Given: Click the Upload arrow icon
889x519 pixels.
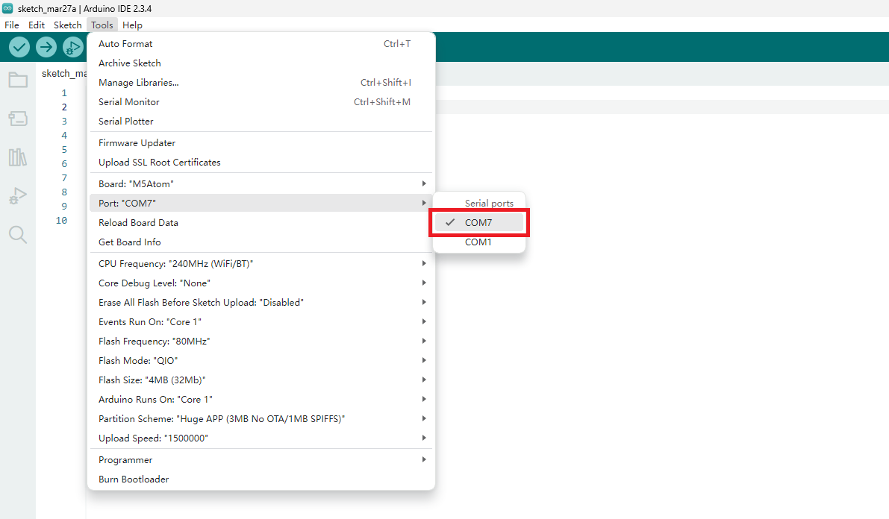Looking at the screenshot, I should pyautogui.click(x=46, y=47).
